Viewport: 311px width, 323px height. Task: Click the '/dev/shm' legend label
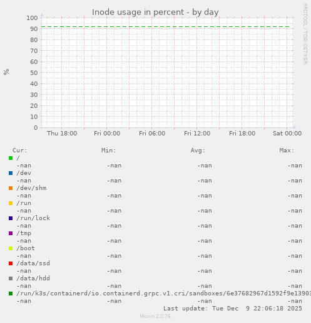coord(31,188)
